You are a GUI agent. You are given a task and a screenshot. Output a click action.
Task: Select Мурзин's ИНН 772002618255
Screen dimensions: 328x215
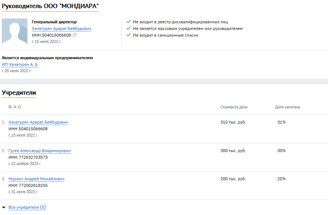coord(28,185)
